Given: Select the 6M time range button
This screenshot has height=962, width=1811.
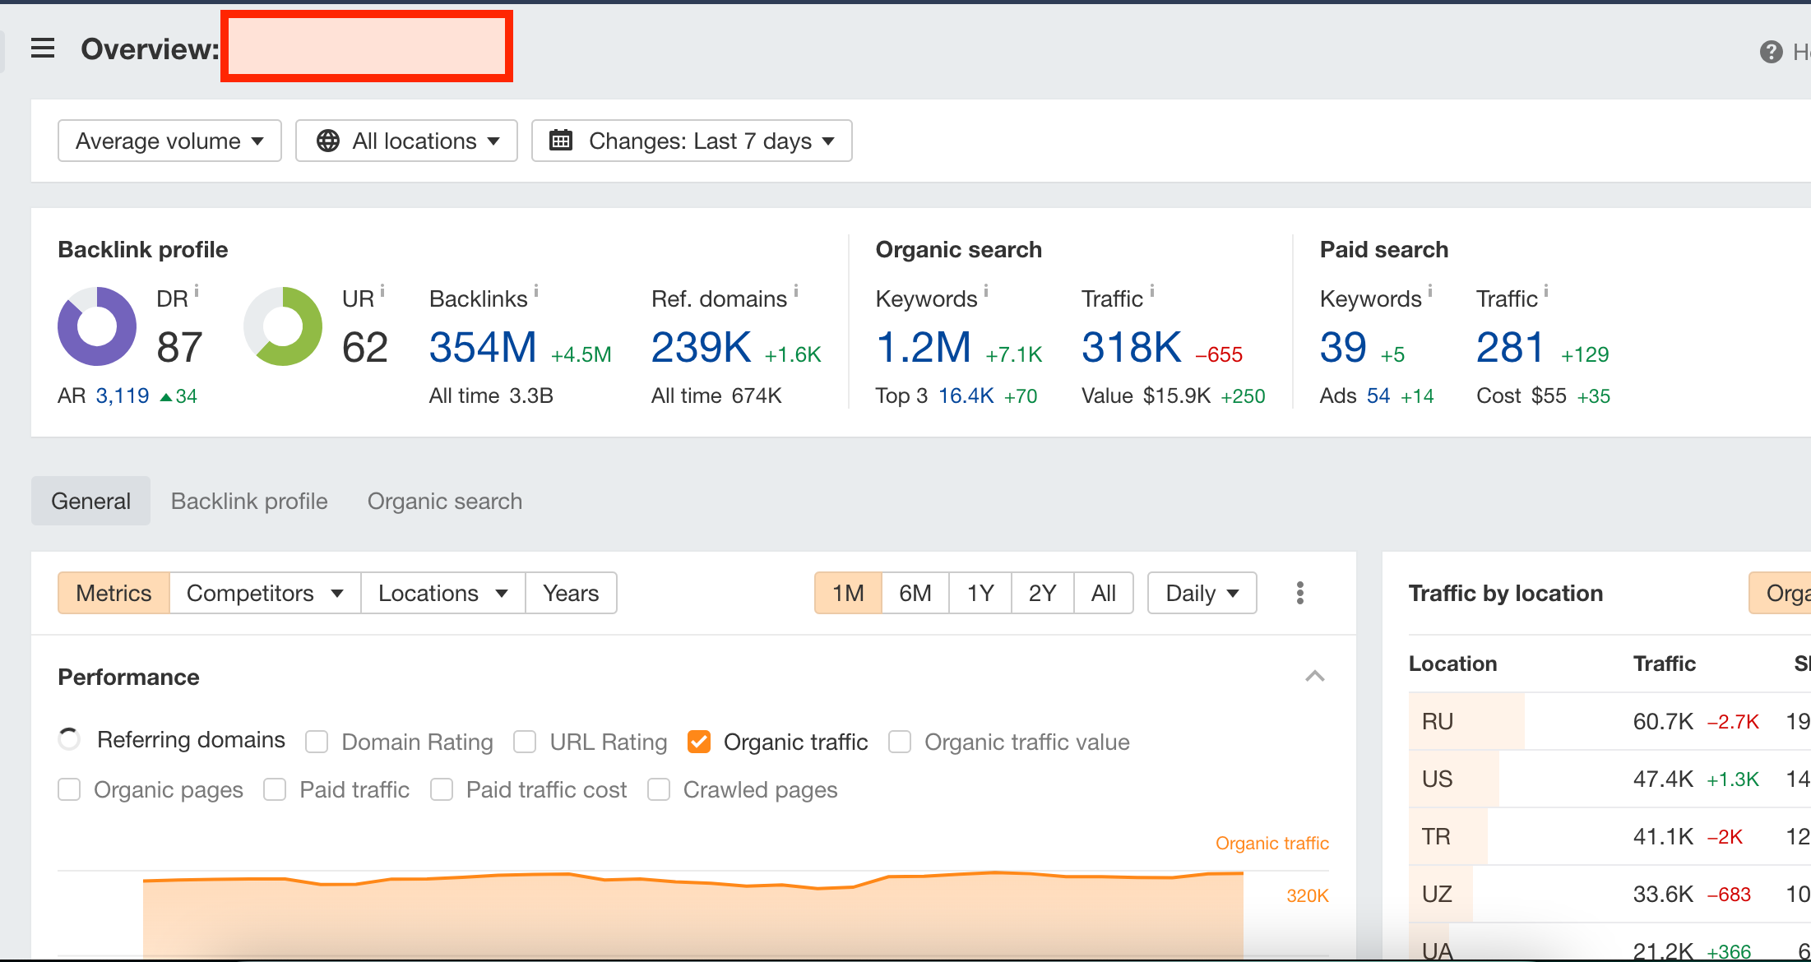Looking at the screenshot, I should [915, 593].
